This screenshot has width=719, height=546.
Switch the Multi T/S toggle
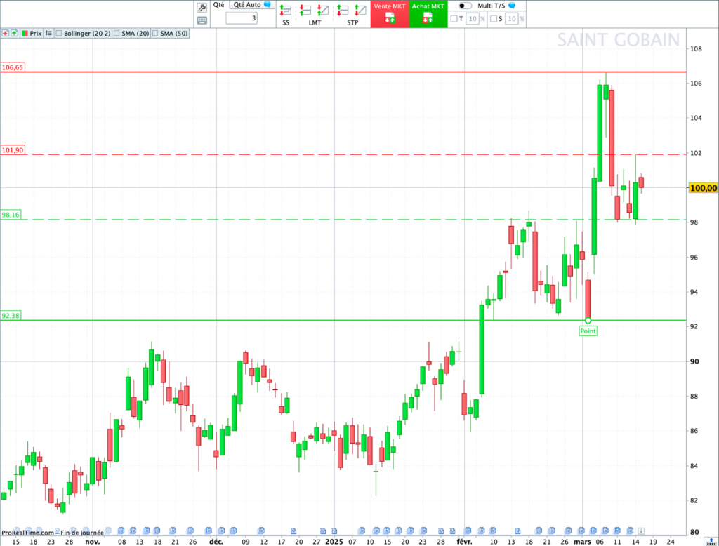[x=465, y=6]
